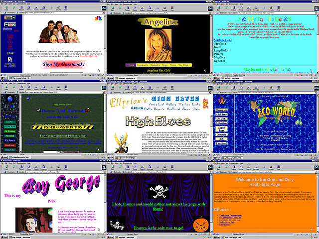
Task: Follow the Machine Head link on MeTaL page
Action: (223, 40)
